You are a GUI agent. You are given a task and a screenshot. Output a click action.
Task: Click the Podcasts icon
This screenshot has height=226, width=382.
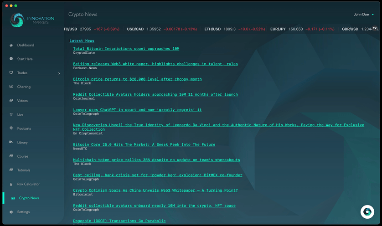click(11, 128)
